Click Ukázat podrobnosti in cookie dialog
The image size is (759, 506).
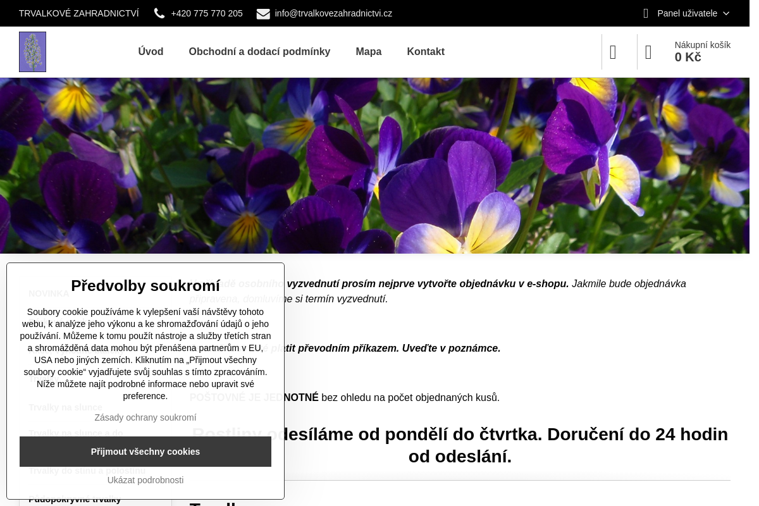click(145, 480)
